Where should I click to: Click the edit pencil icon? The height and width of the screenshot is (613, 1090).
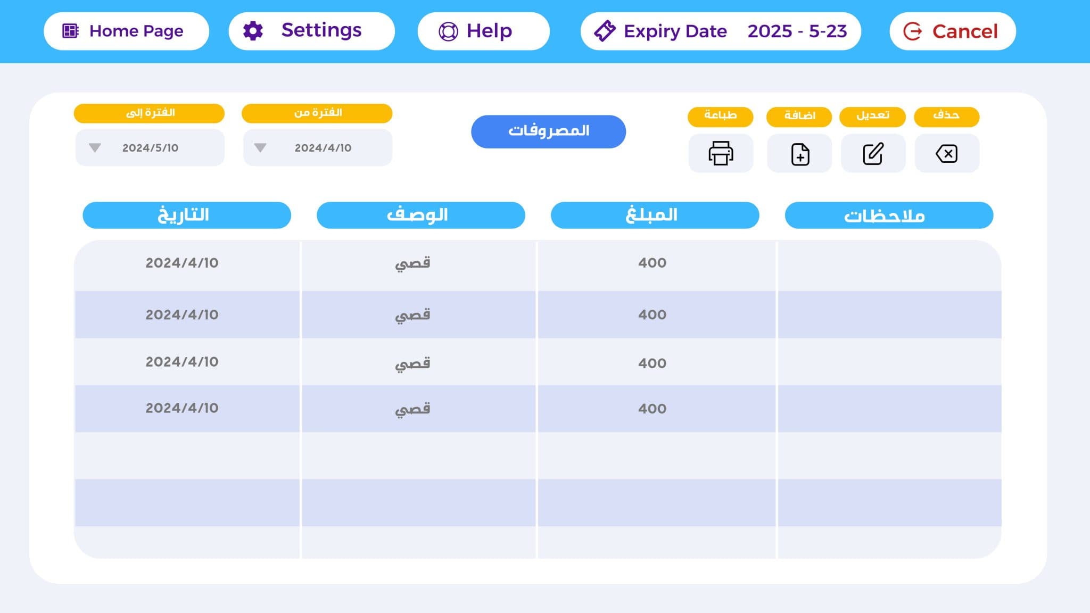click(x=873, y=154)
